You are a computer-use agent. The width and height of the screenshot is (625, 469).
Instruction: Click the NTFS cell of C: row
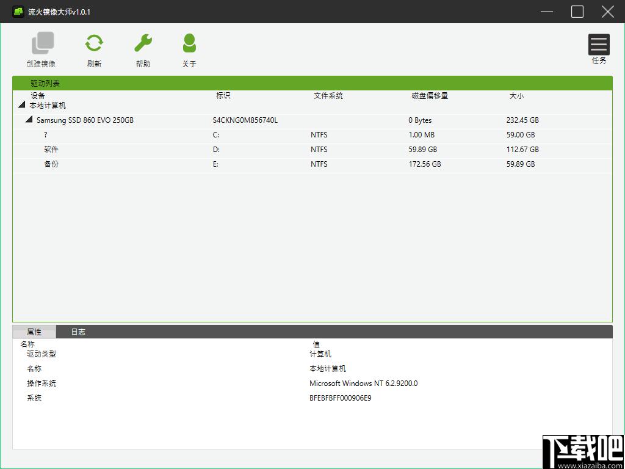pos(319,135)
